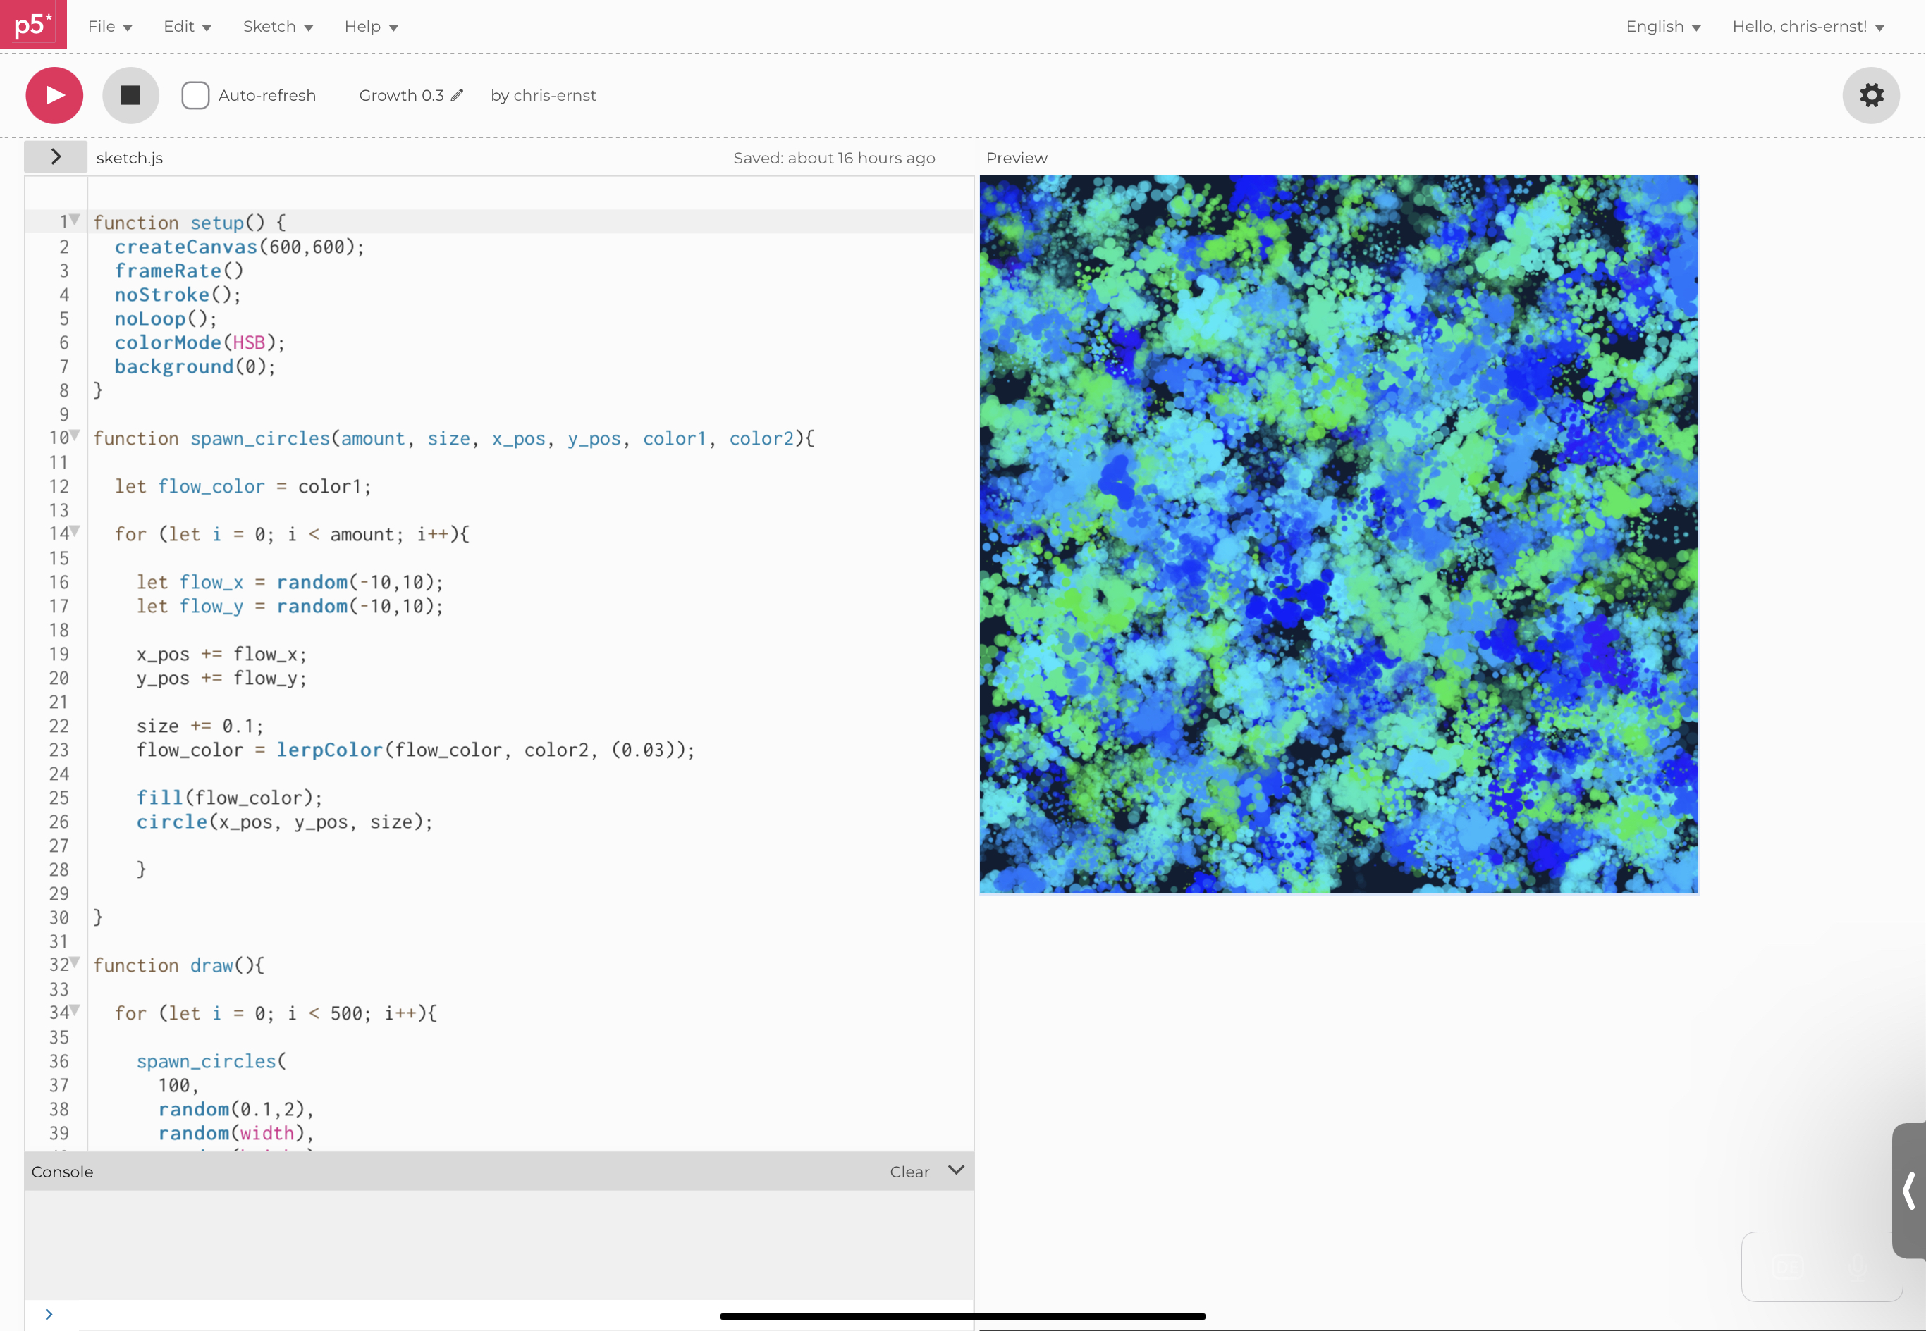
Task: Open the Hello, chris-ernst account menu
Action: tap(1808, 27)
